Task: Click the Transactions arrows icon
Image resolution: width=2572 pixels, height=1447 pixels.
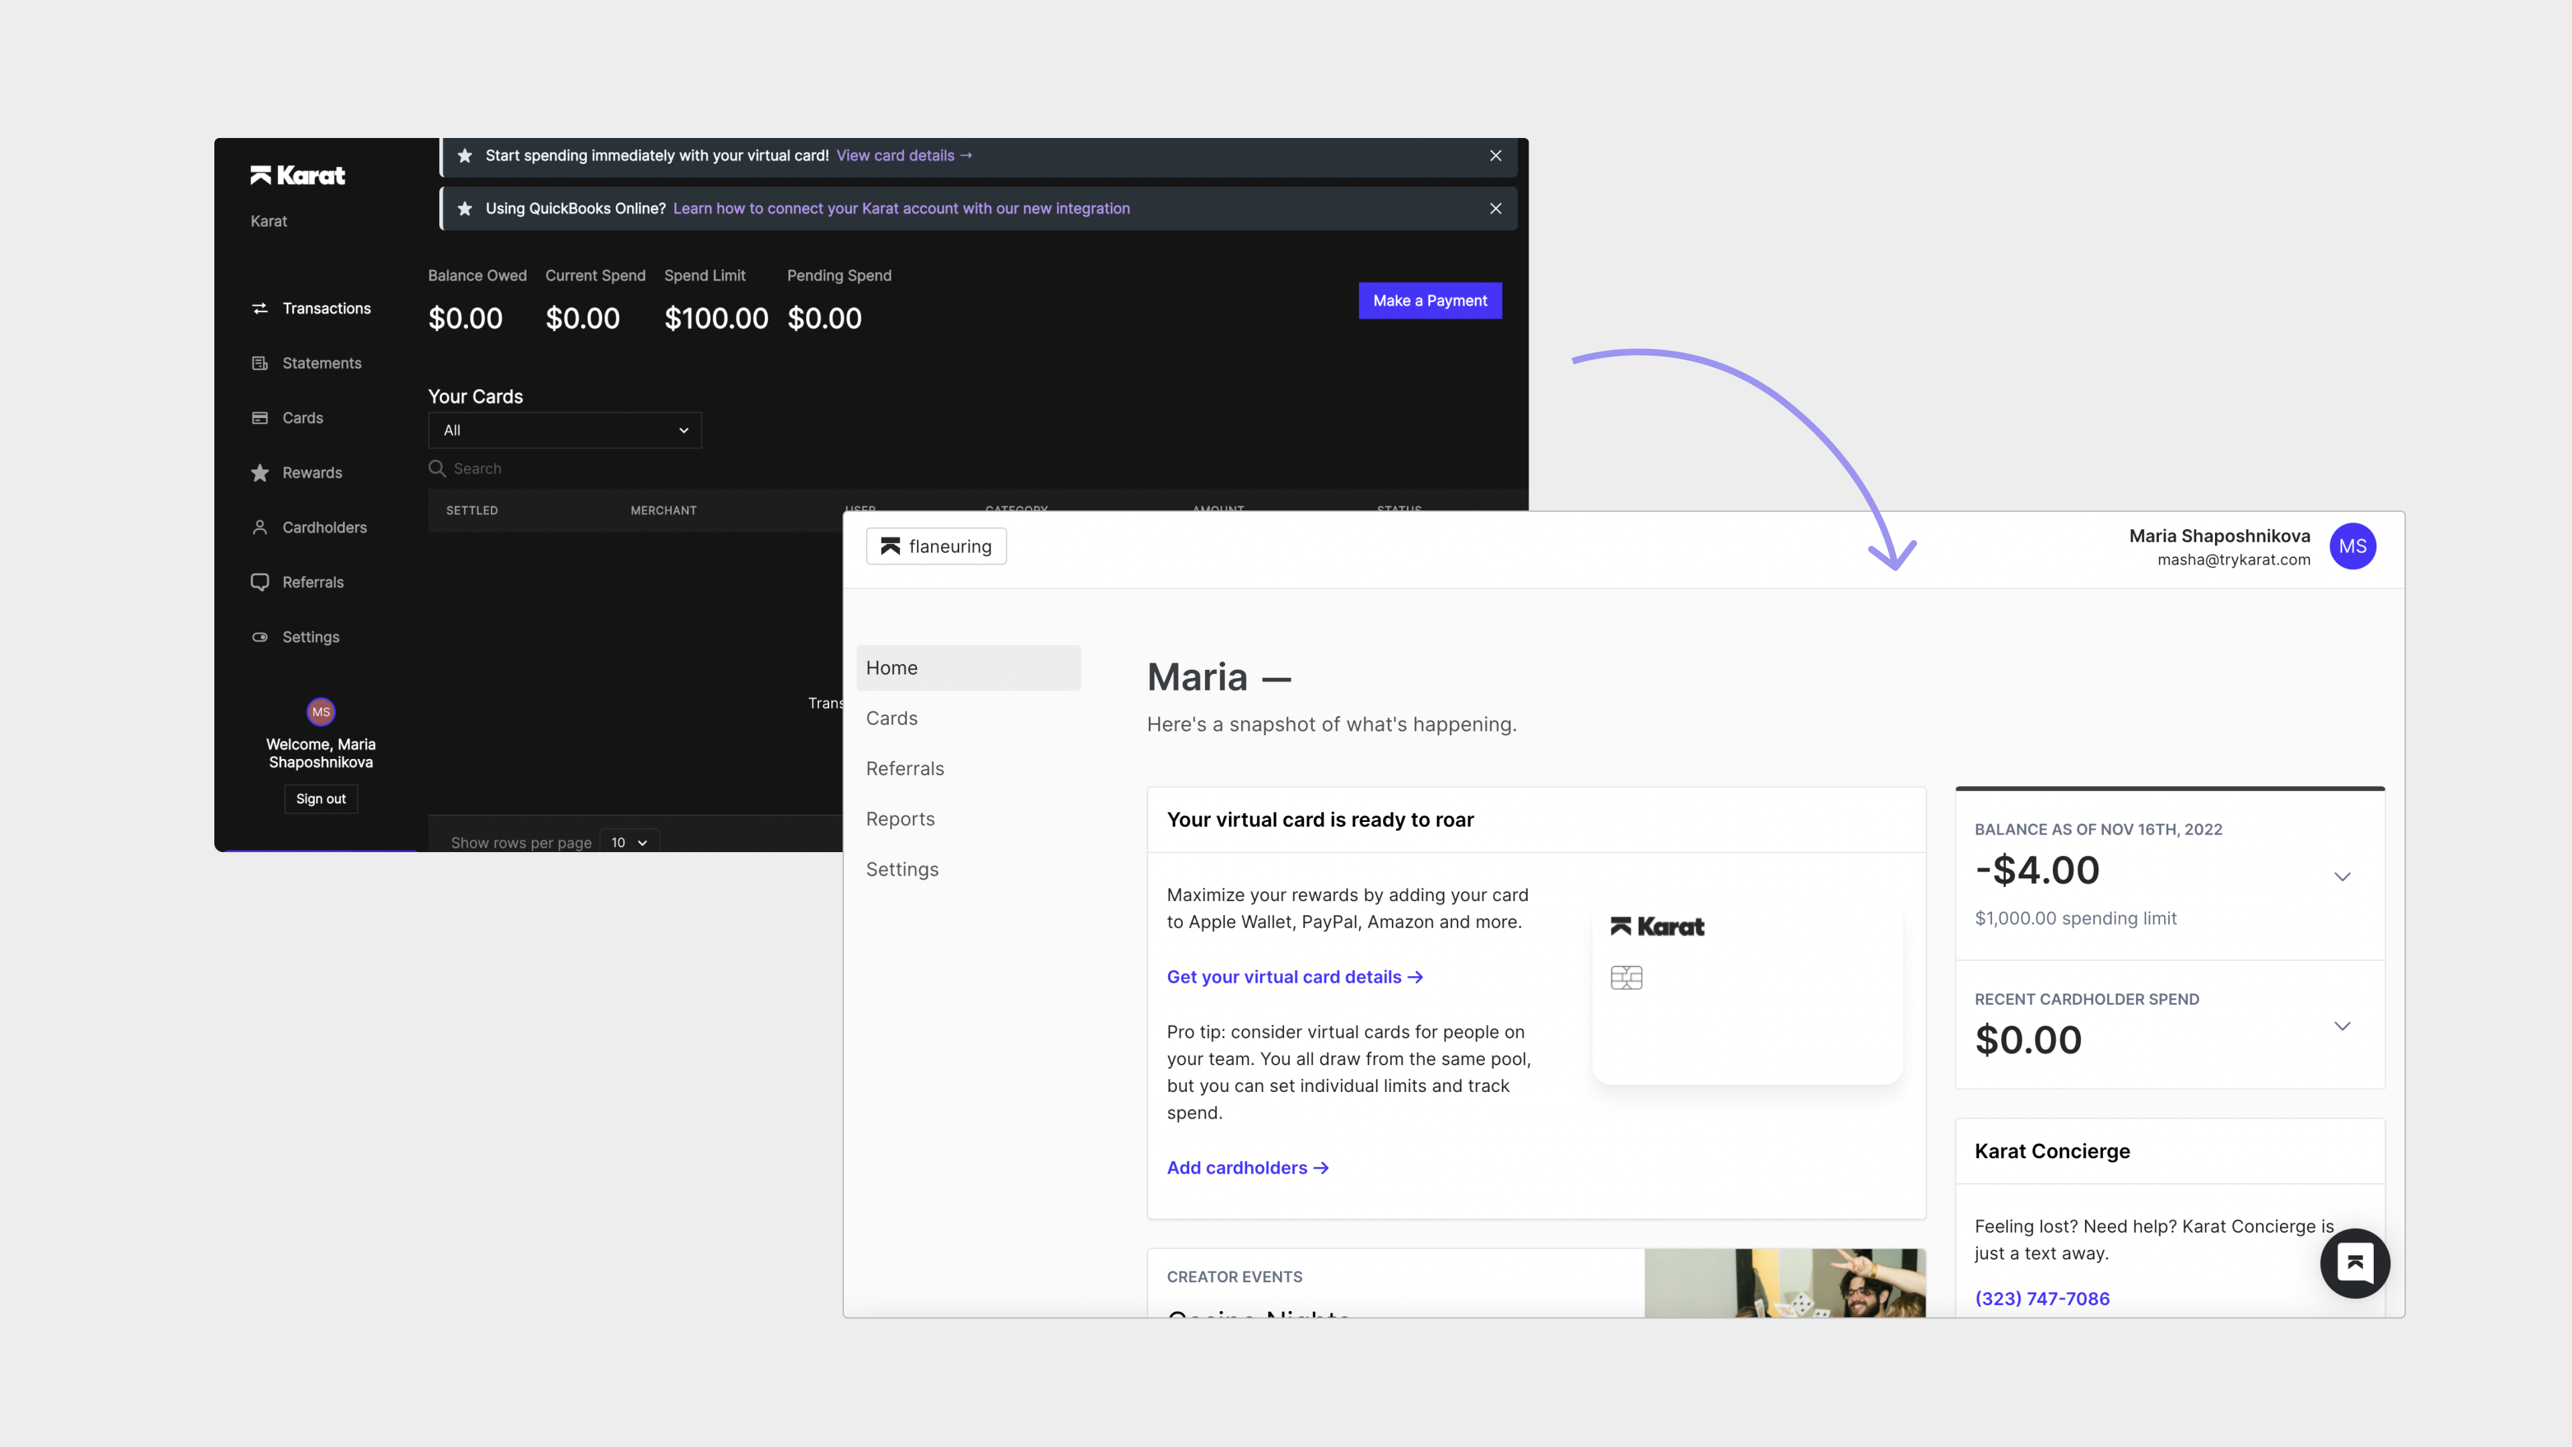Action: (260, 309)
